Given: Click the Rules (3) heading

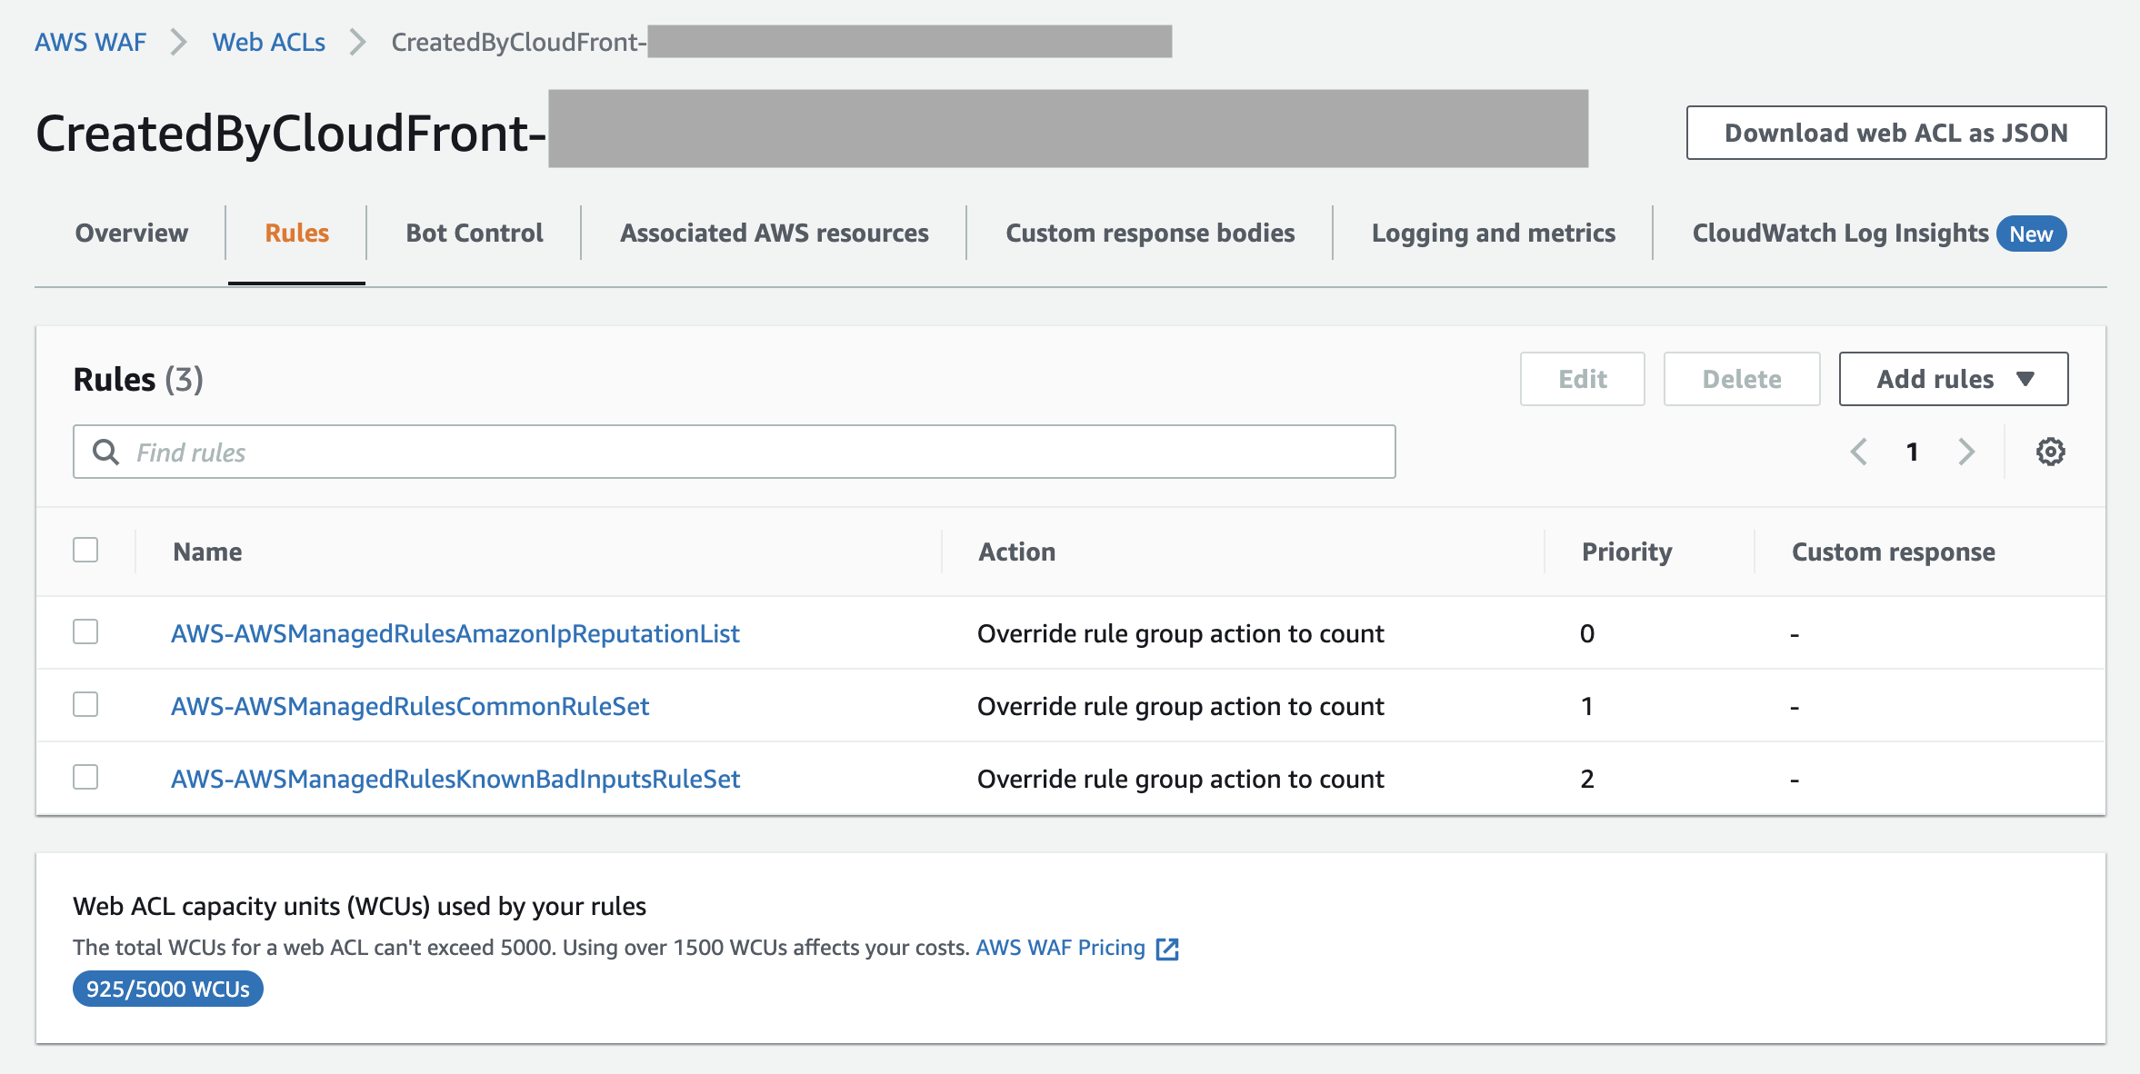Looking at the screenshot, I should [138, 379].
